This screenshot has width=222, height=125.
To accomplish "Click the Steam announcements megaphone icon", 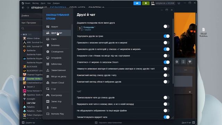I will (137, 3).
